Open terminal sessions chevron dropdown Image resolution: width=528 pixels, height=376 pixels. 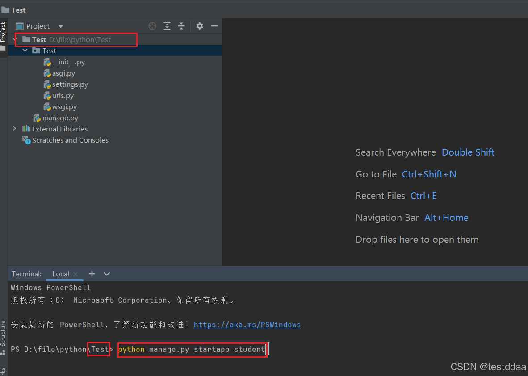click(x=106, y=274)
